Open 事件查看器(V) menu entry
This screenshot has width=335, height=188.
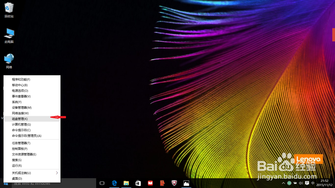[x=32, y=96]
